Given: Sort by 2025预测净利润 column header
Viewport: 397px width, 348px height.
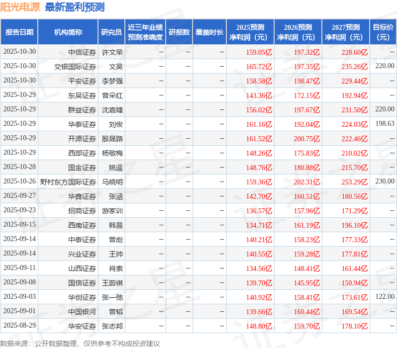Looking at the screenshot, I should click(x=250, y=32).
